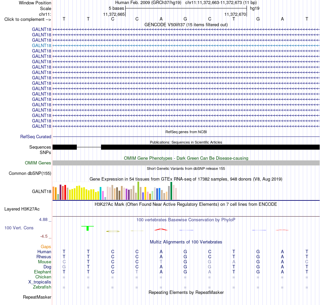The width and height of the screenshot is (320, 305).
Task: Click the Chicken species row label
Action: click(x=43, y=277)
